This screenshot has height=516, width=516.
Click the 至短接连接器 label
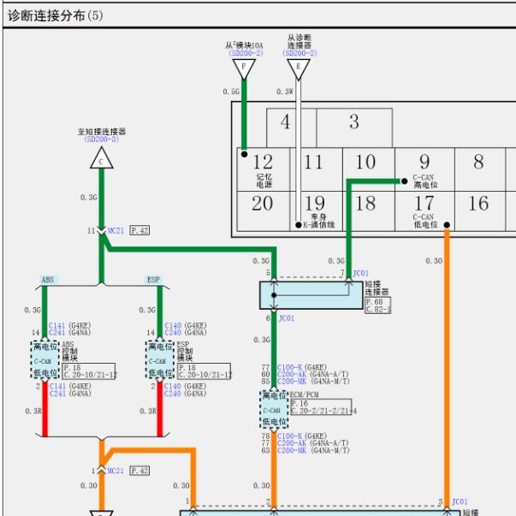(102, 132)
